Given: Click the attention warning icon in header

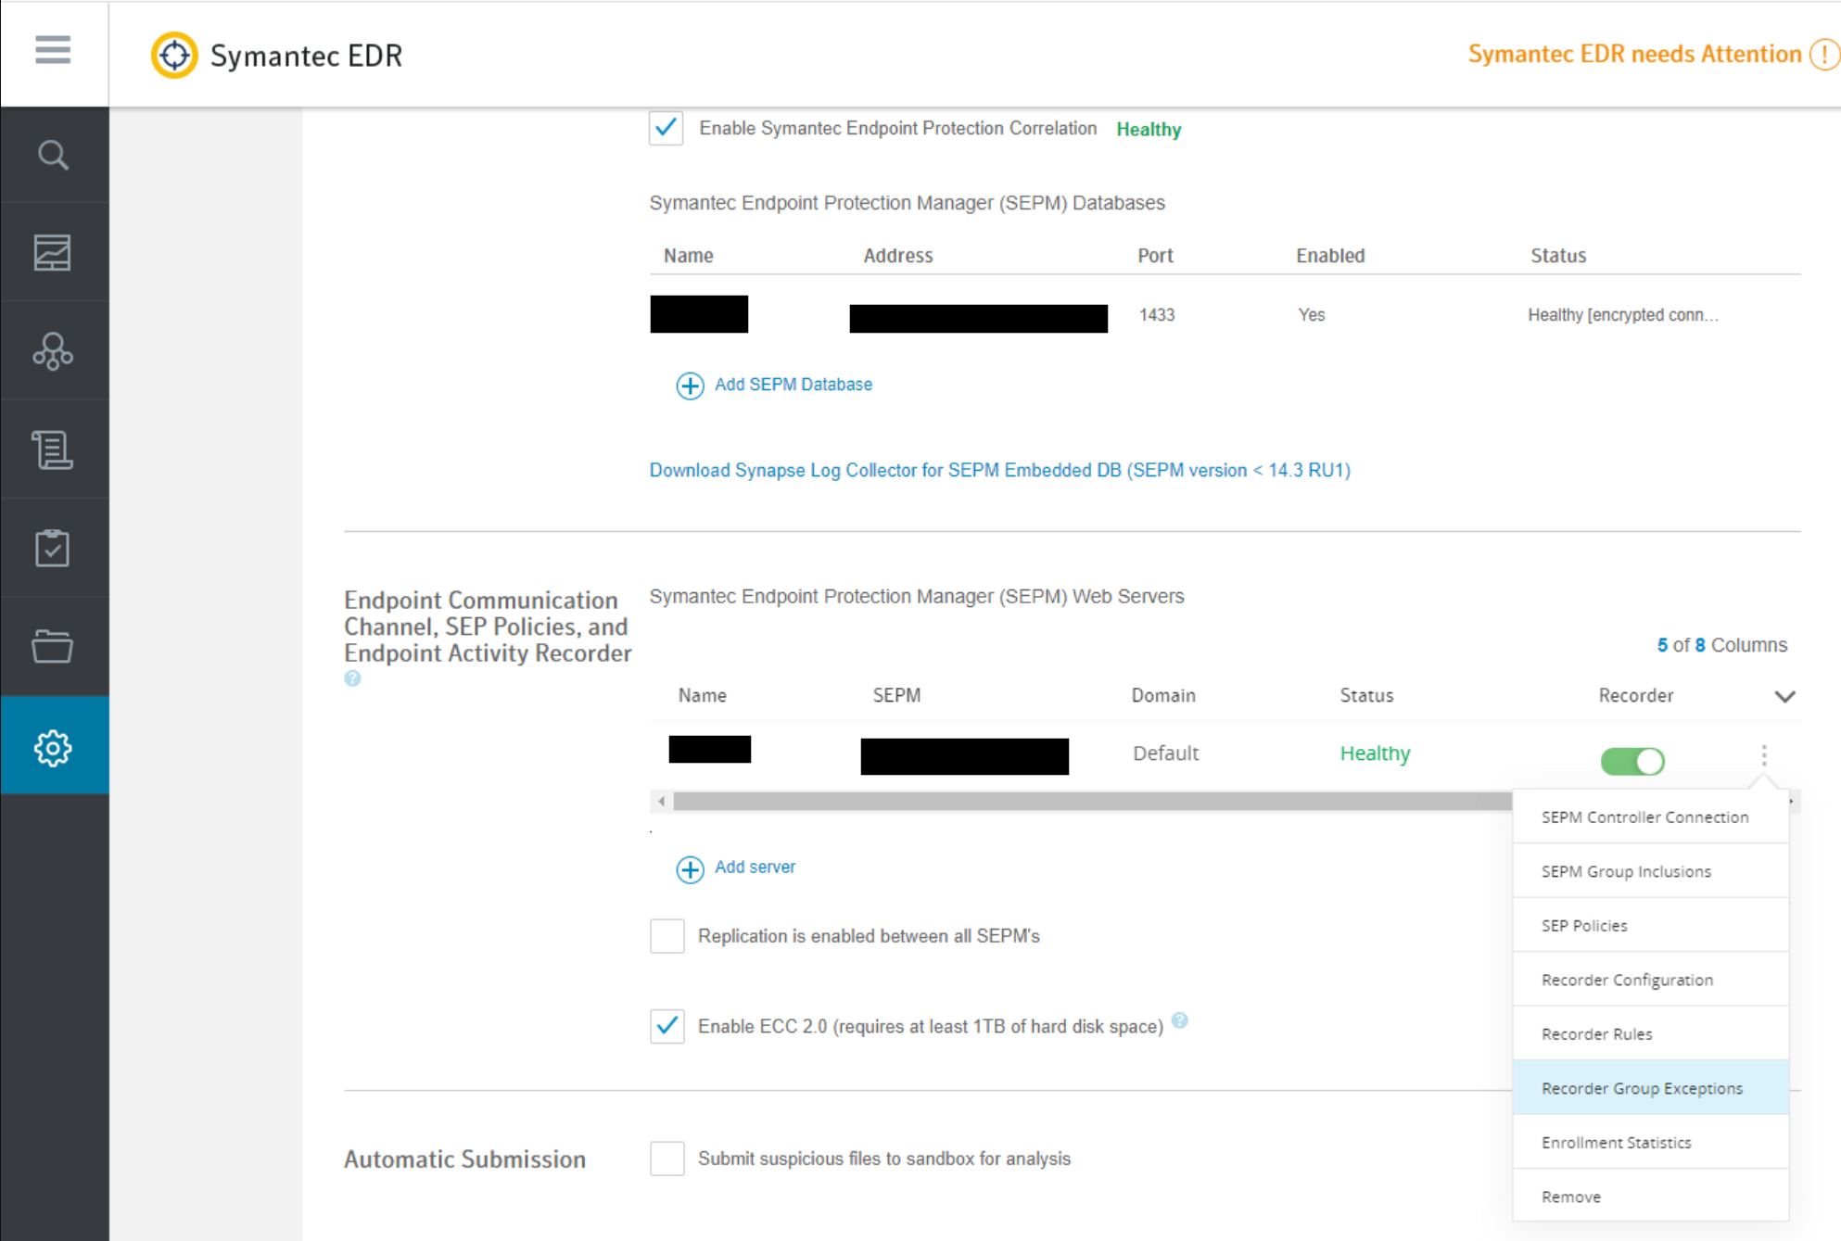Looking at the screenshot, I should [1824, 55].
